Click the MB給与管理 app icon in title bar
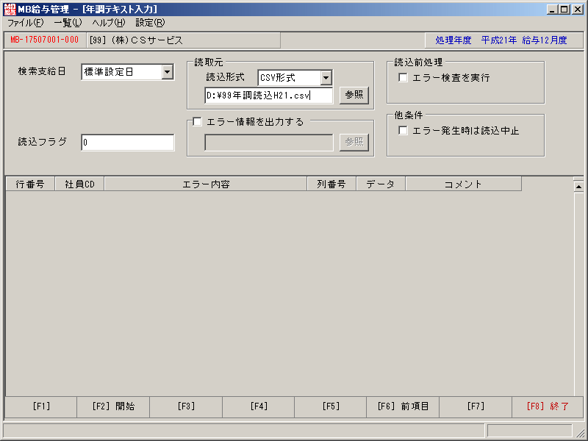This screenshot has width=588, height=441. click(10, 9)
